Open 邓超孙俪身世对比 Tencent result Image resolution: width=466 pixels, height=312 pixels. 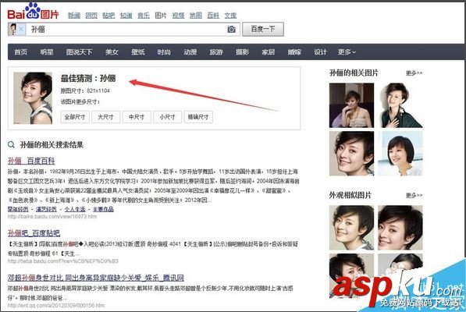click(96, 278)
